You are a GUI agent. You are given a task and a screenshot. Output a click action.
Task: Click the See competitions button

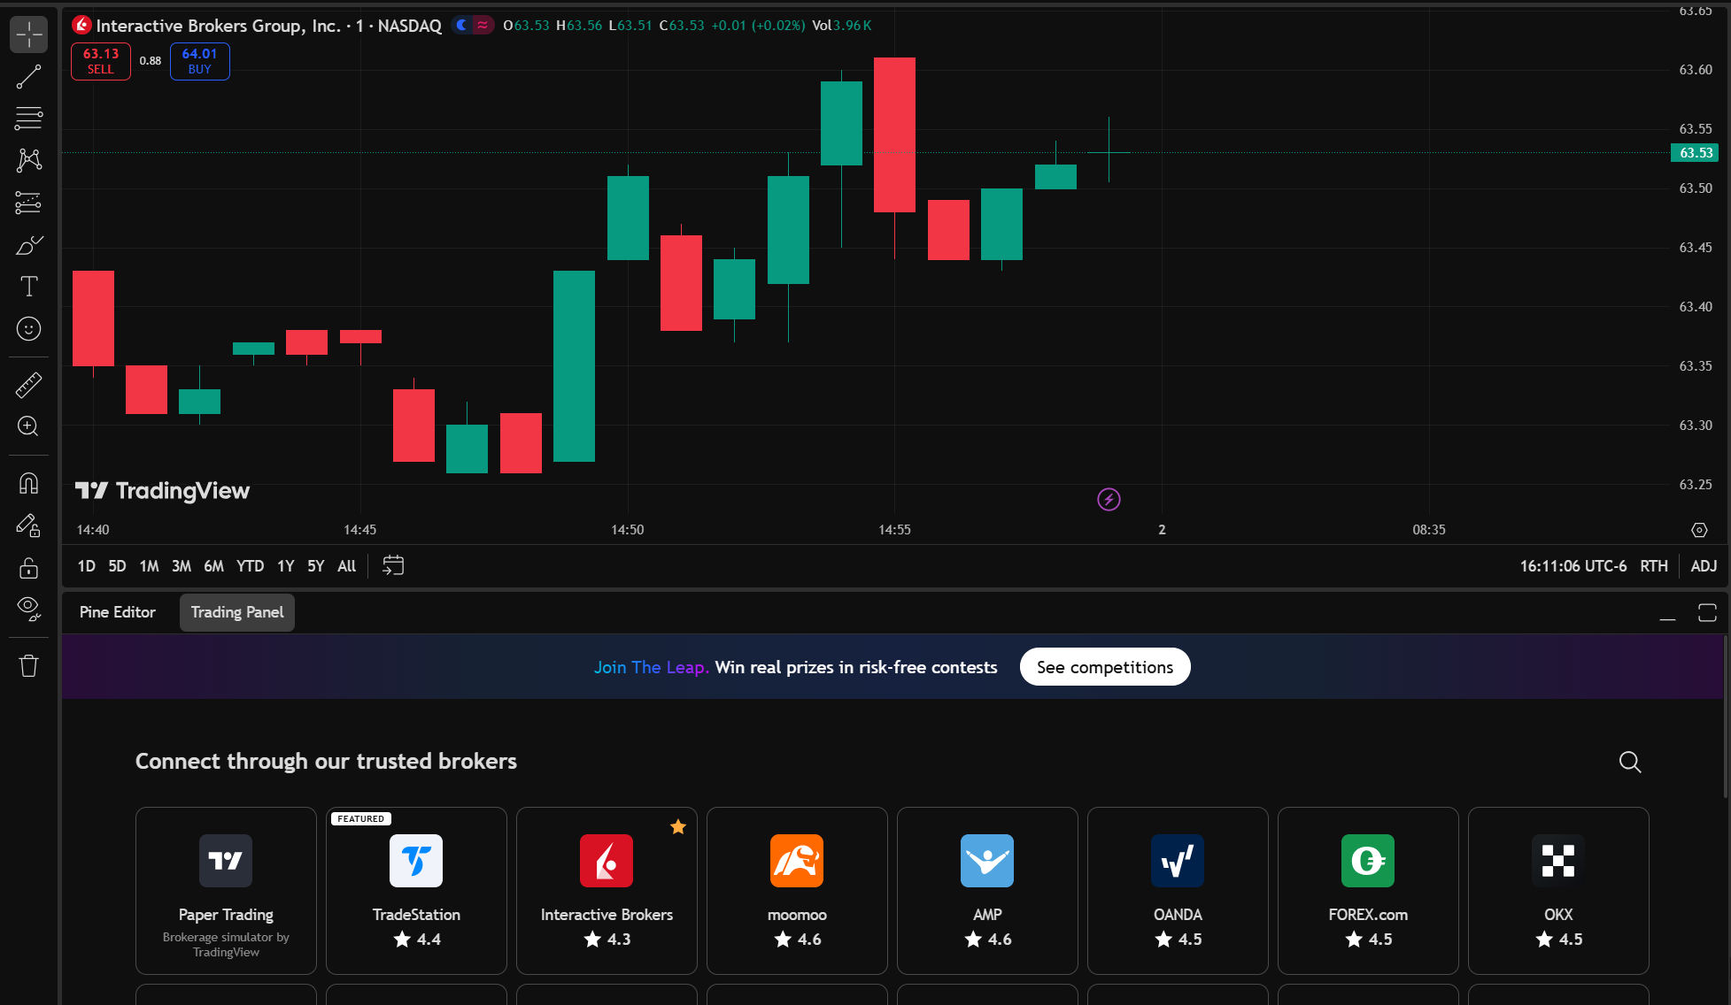(x=1105, y=667)
